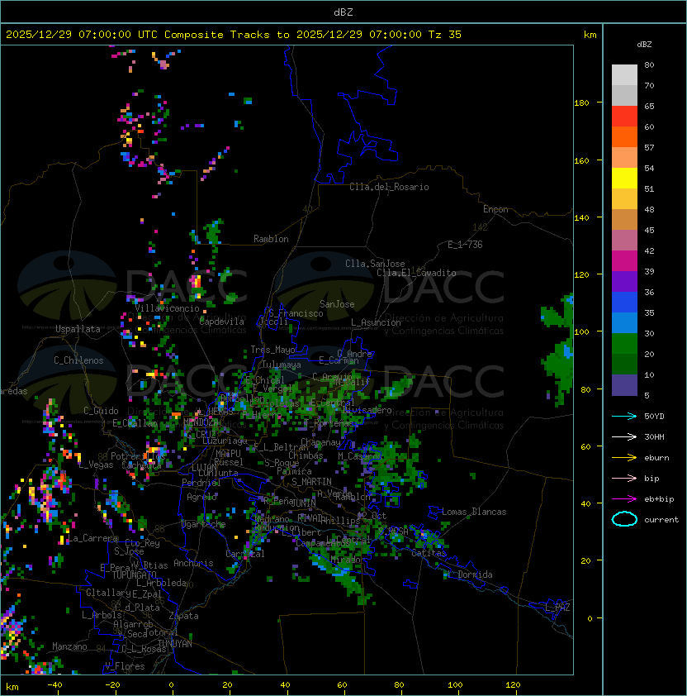Click the '140' tick label on vertical axis

[581, 218]
